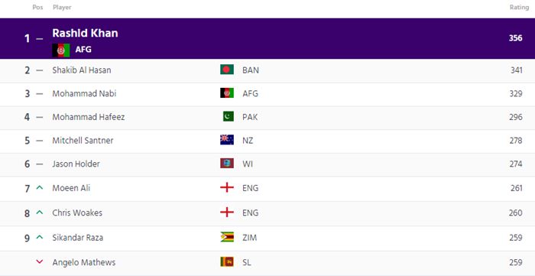Click the England flag in Moeen Ali's row
535x276 pixels.
coord(227,187)
